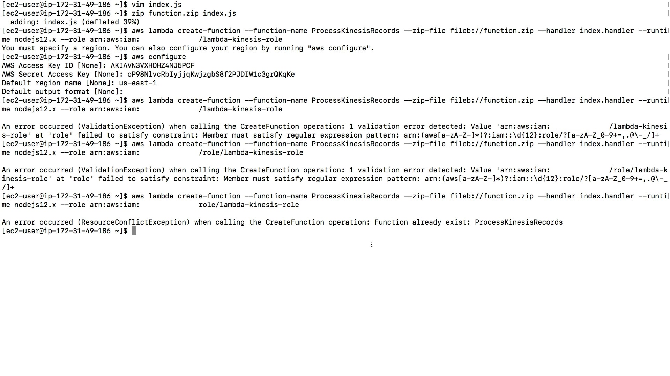670x376 pixels.
Task: Click the 'zip function.zip index.js' command
Action: pyautogui.click(x=184, y=14)
